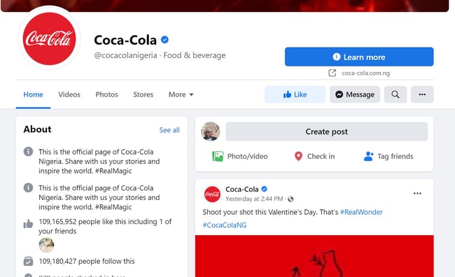The width and height of the screenshot is (455, 277).
Task: Toggle the Like button for the page
Action: pyautogui.click(x=295, y=94)
